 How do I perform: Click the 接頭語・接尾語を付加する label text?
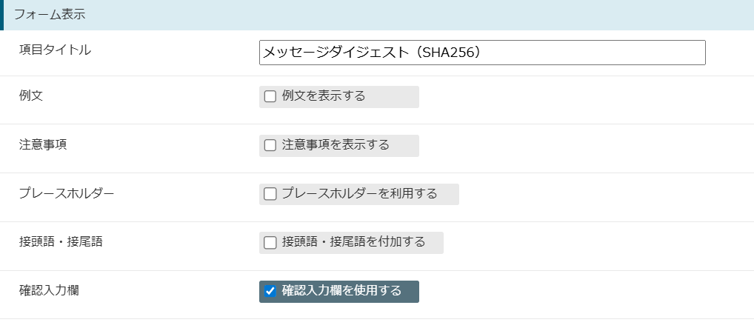point(354,241)
